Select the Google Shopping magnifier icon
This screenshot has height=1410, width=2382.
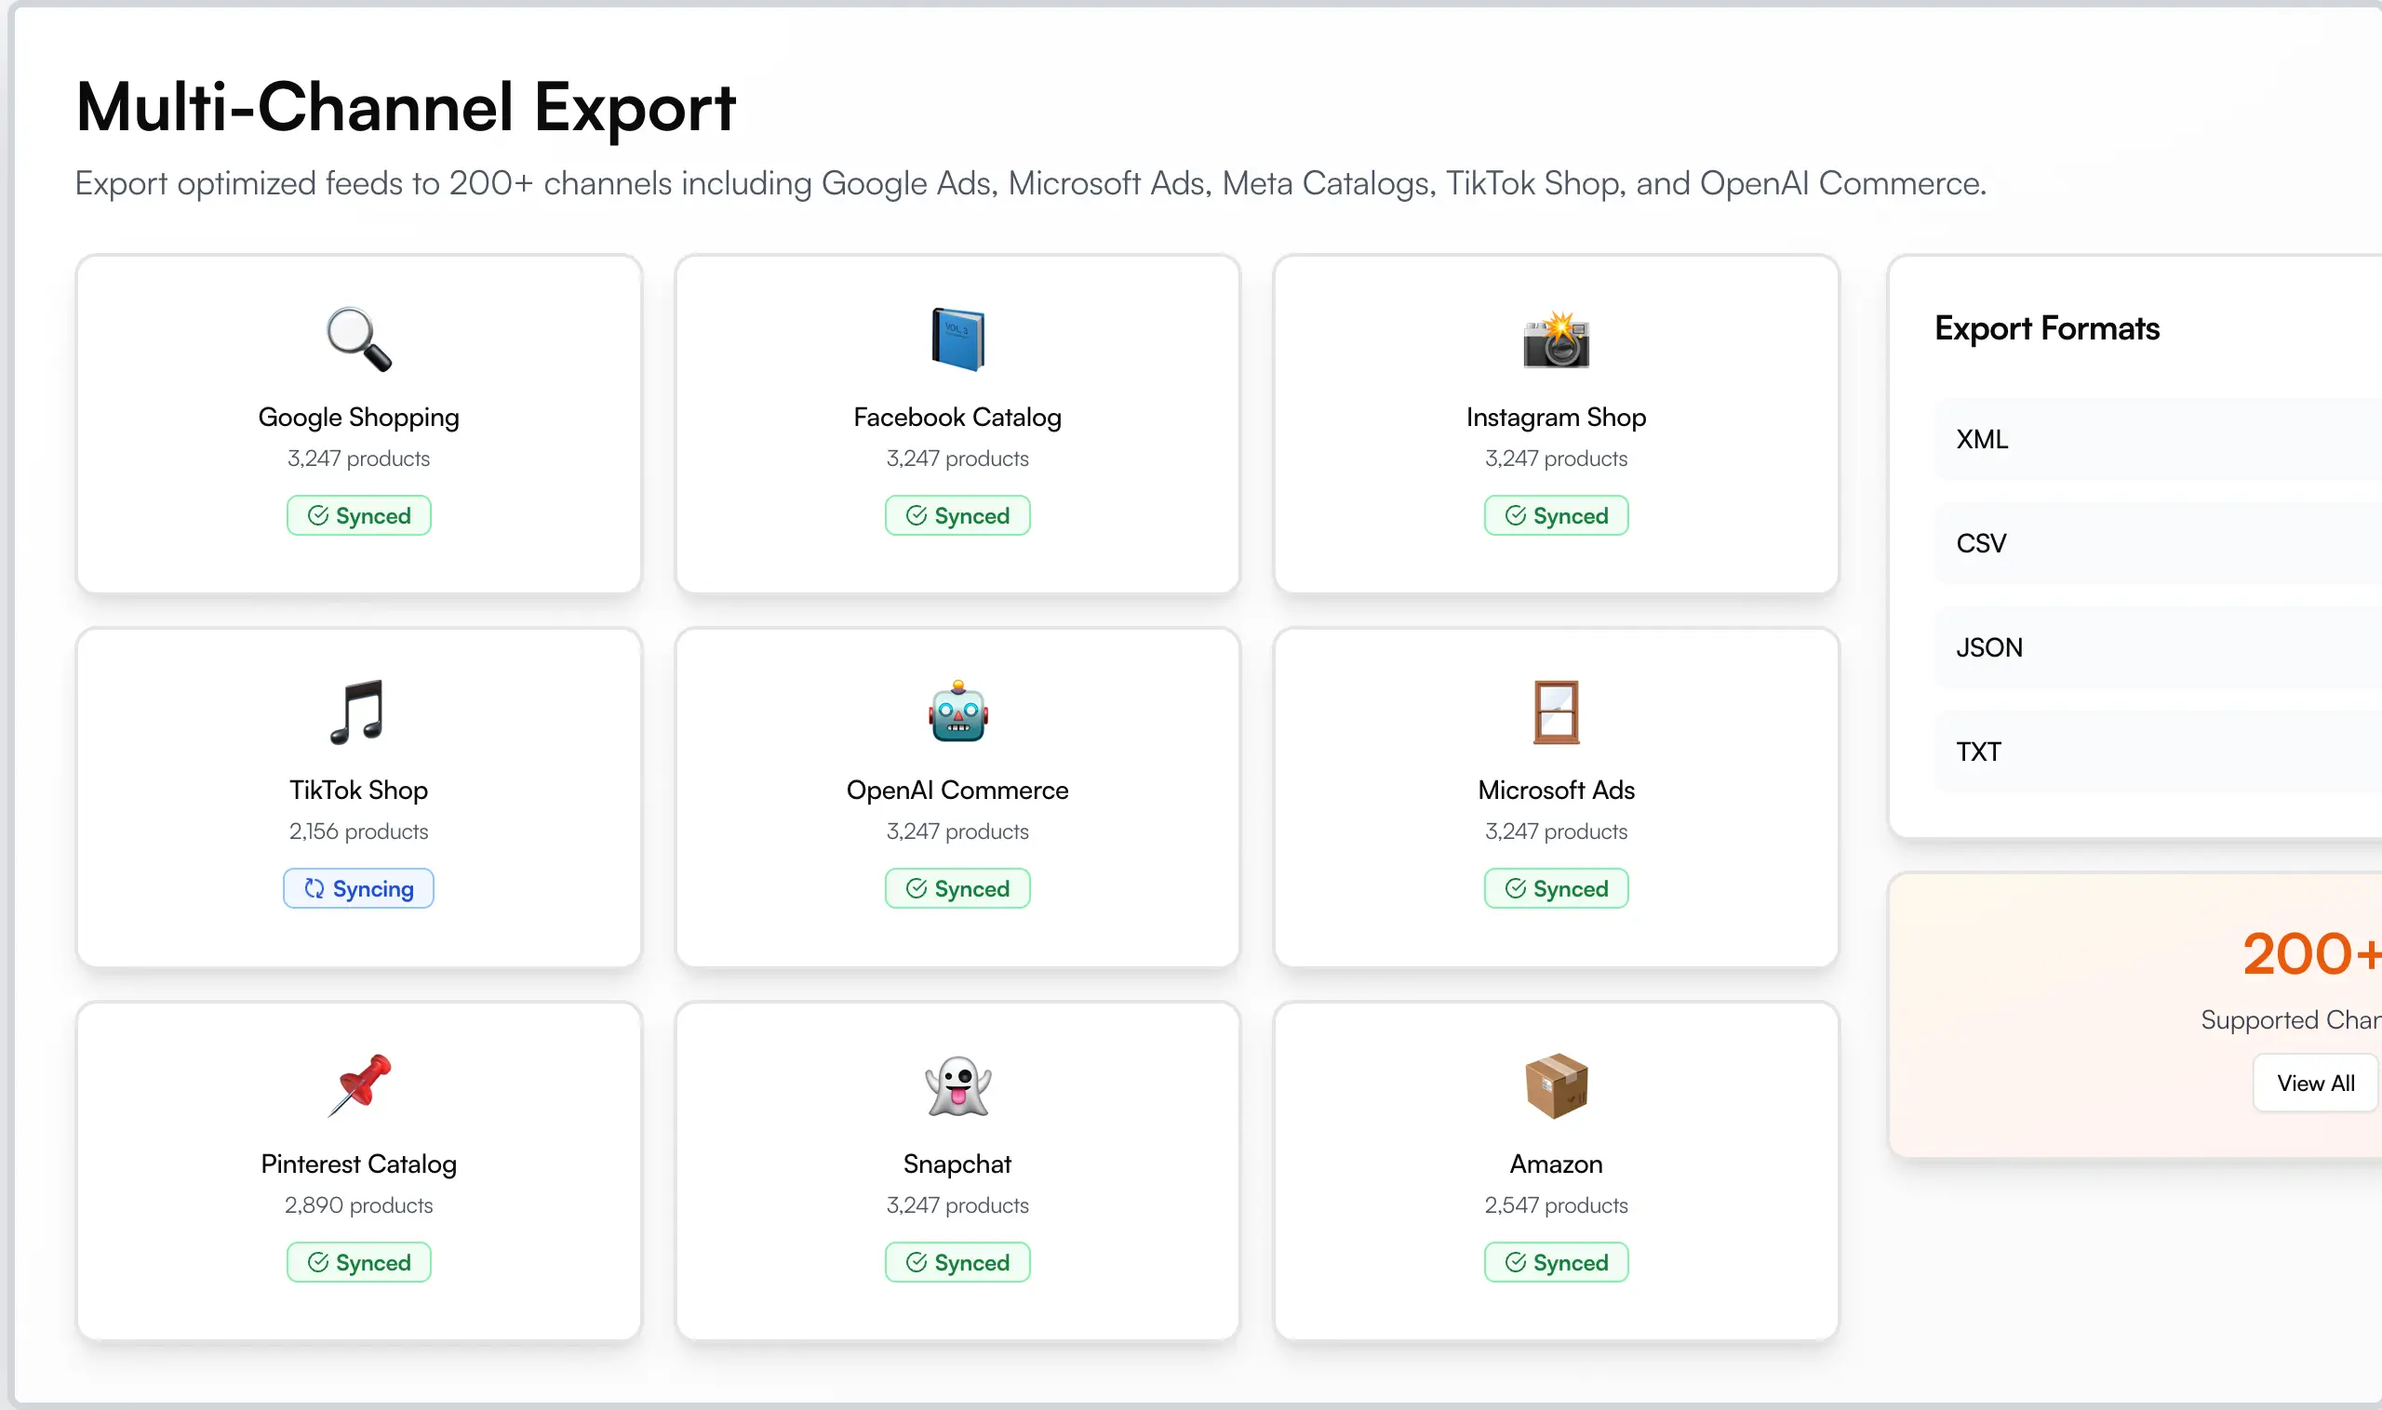coord(358,339)
